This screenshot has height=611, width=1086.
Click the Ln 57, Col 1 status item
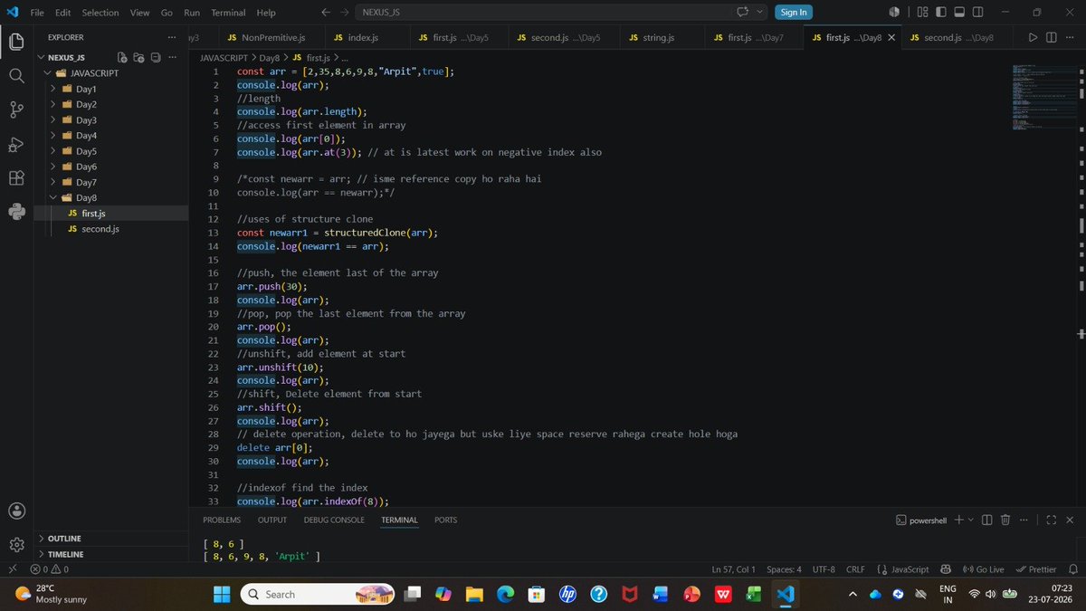733,569
